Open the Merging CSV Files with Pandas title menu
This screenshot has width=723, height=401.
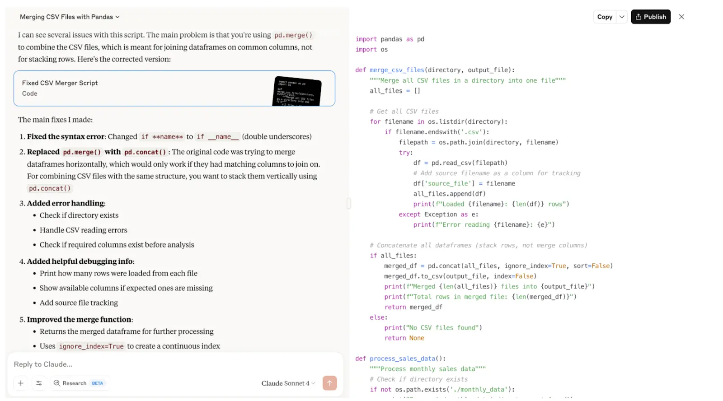tap(70, 17)
